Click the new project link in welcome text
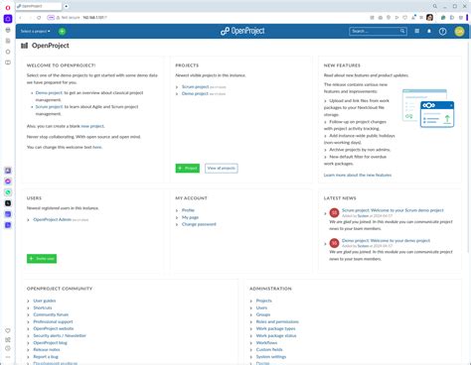 (92, 126)
